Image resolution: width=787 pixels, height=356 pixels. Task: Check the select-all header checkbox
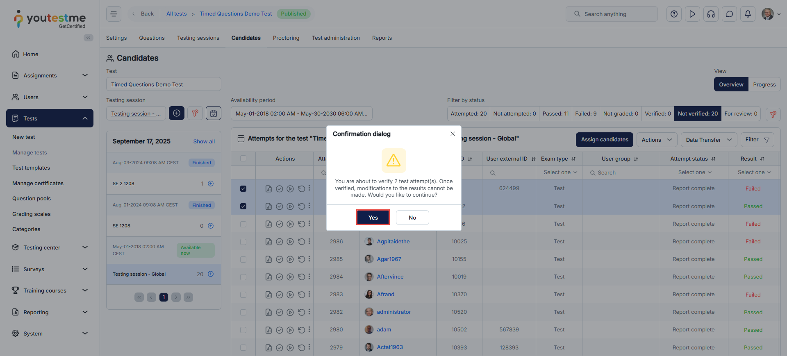coord(243,159)
